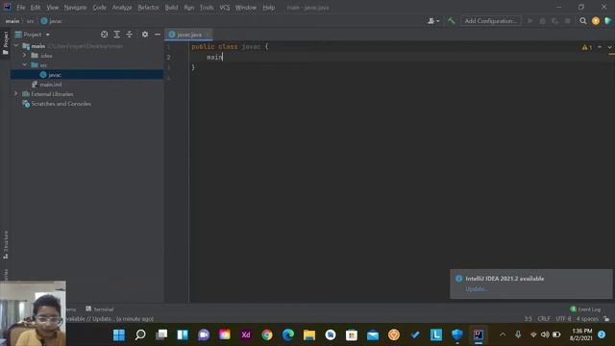615x346 pixels.
Task: Click the Select Opened File target icon
Action: 105,35
